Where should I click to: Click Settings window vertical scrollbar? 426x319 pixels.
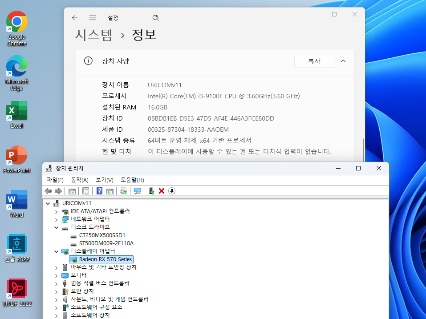[x=363, y=149]
